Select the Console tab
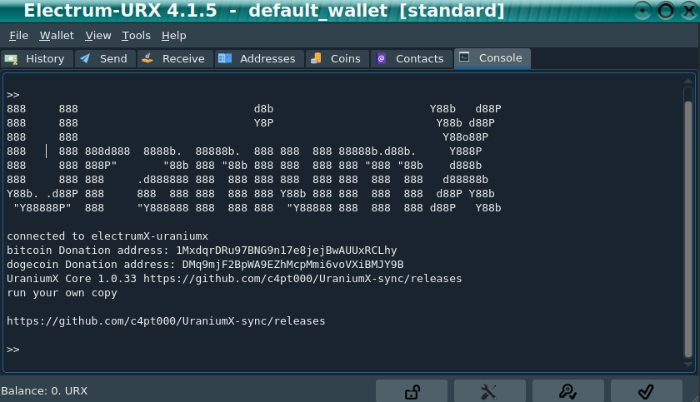 tap(492, 58)
